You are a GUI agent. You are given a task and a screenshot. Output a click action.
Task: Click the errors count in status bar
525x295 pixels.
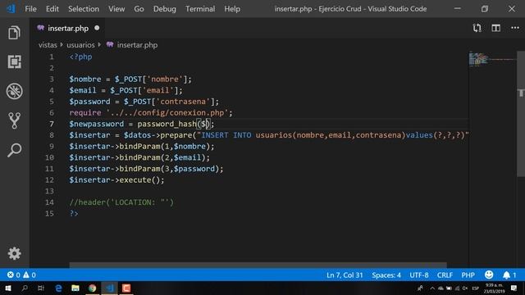tap(14, 275)
